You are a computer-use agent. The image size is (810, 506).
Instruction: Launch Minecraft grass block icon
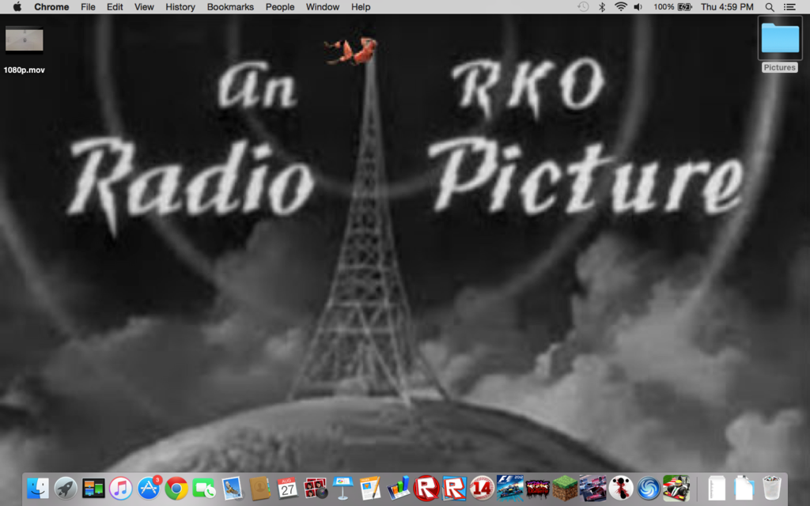click(565, 488)
